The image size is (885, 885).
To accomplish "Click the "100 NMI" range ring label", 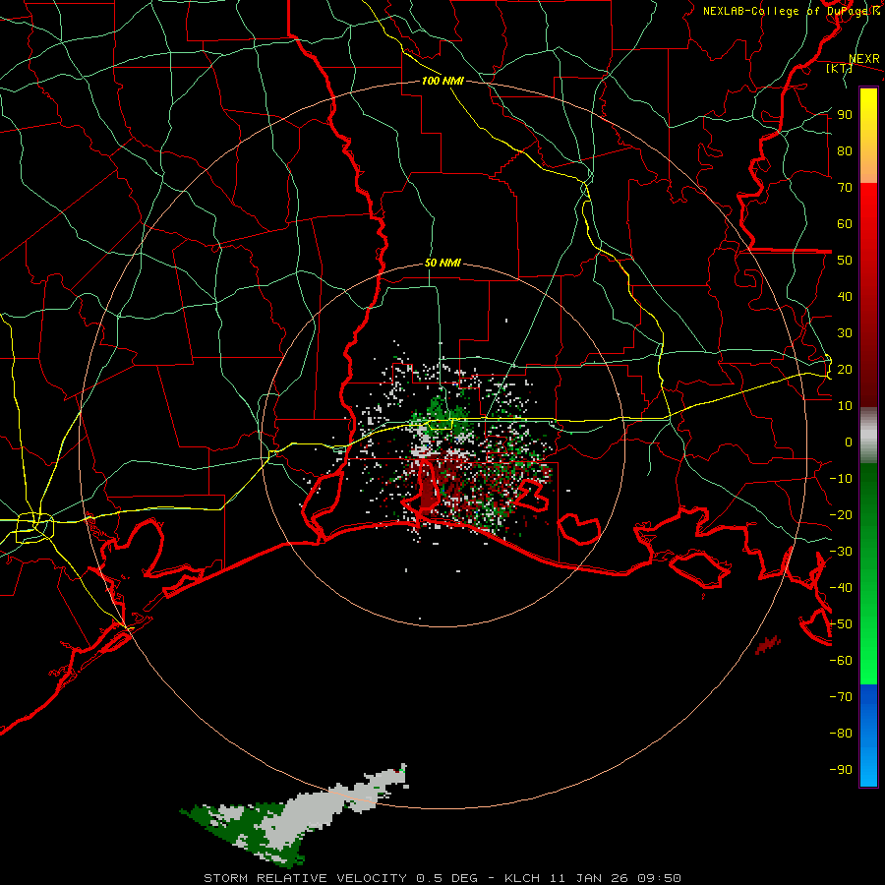I will click(x=442, y=81).
